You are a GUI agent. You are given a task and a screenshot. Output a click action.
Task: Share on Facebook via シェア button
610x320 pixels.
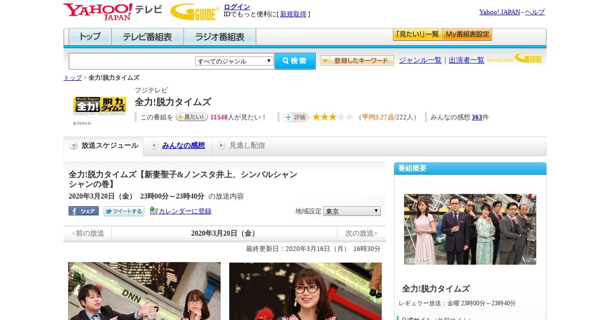point(83,211)
